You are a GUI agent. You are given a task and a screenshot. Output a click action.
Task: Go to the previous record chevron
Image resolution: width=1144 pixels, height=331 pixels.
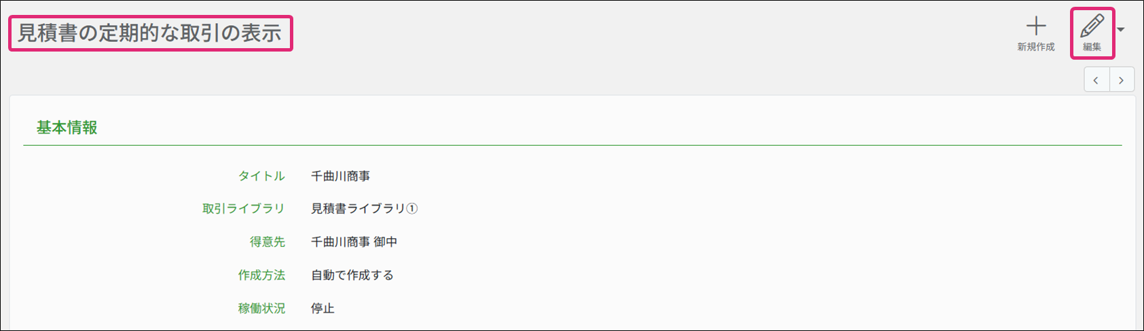[1096, 80]
